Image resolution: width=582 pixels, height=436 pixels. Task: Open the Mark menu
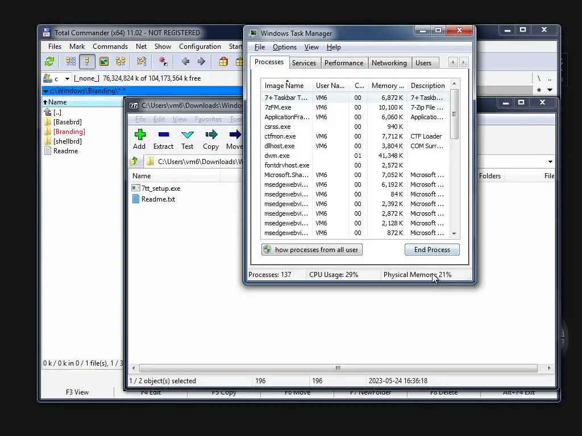77,47
